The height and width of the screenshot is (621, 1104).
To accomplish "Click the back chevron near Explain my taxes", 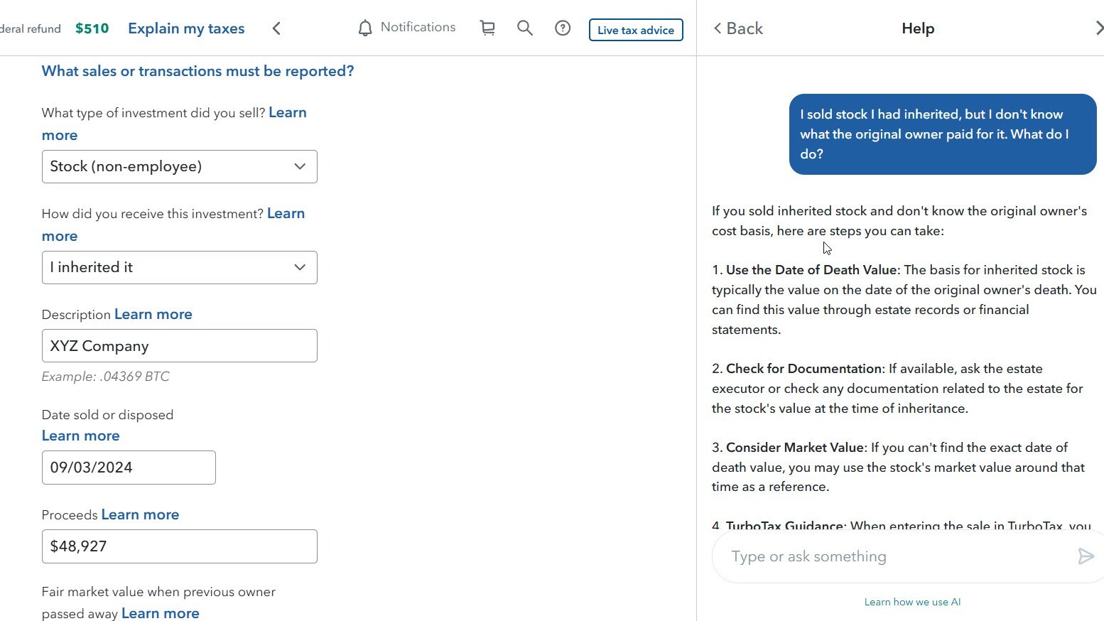I will click(x=276, y=28).
